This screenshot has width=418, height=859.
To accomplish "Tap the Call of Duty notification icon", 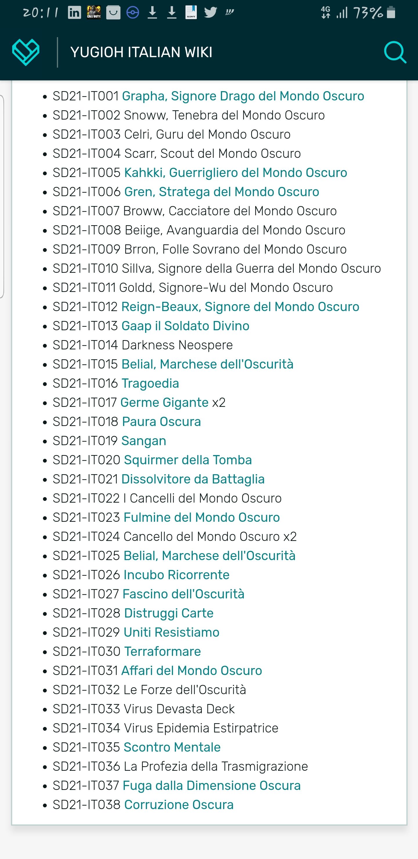I will click(x=94, y=13).
